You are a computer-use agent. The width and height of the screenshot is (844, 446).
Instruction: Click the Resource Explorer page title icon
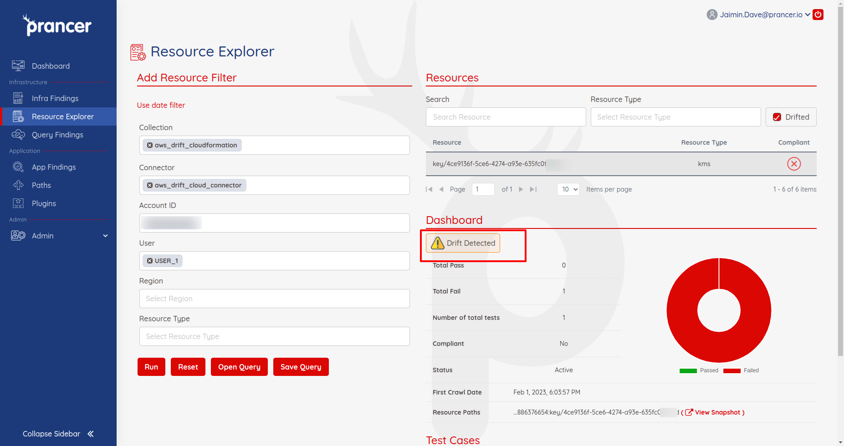(x=138, y=52)
